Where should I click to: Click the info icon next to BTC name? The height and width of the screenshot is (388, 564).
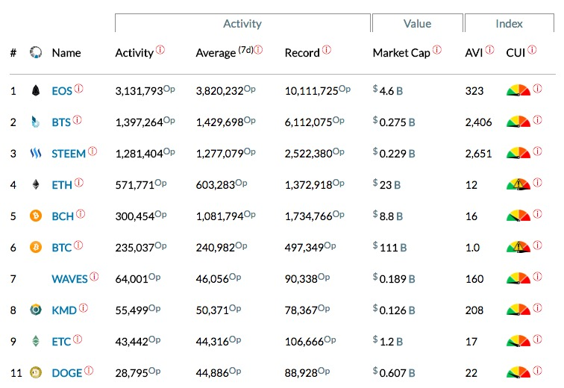point(78,245)
